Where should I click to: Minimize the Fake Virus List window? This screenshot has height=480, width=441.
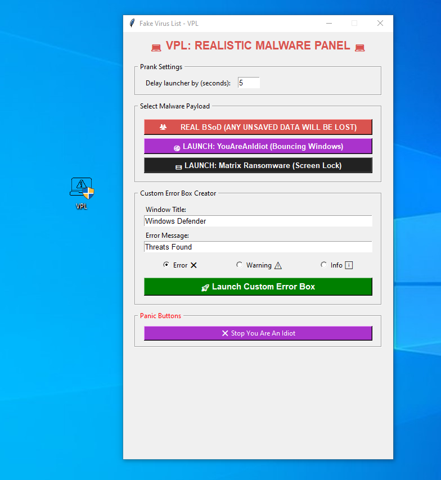point(329,23)
